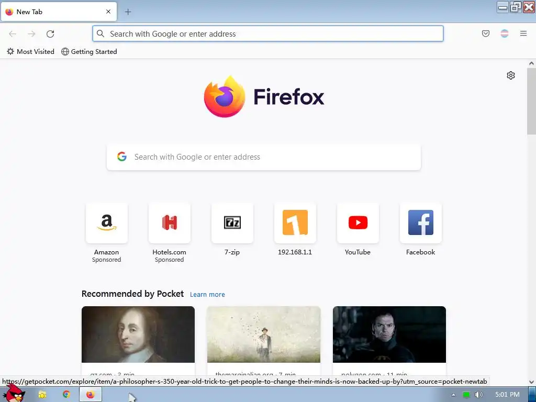536x402 pixels.
Task: Save to Pocket toolbar icon
Action: [x=485, y=33]
